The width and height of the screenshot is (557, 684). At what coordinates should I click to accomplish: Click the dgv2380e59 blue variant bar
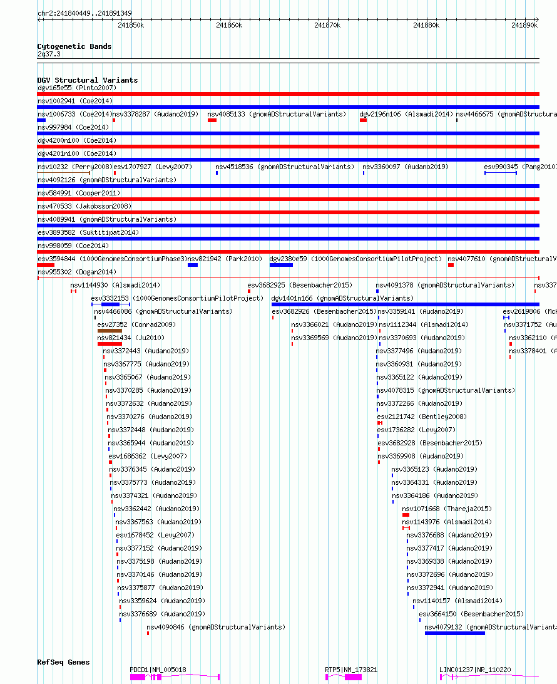pos(281,265)
